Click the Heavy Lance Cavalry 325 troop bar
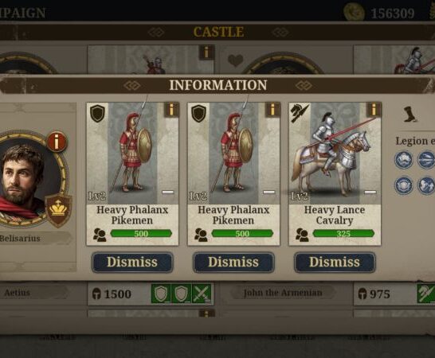 [343, 234]
